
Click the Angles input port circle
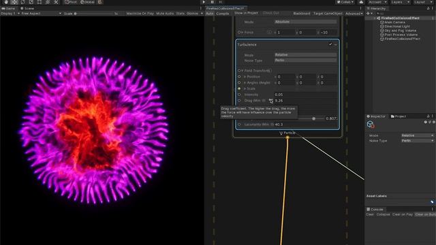tap(239, 83)
